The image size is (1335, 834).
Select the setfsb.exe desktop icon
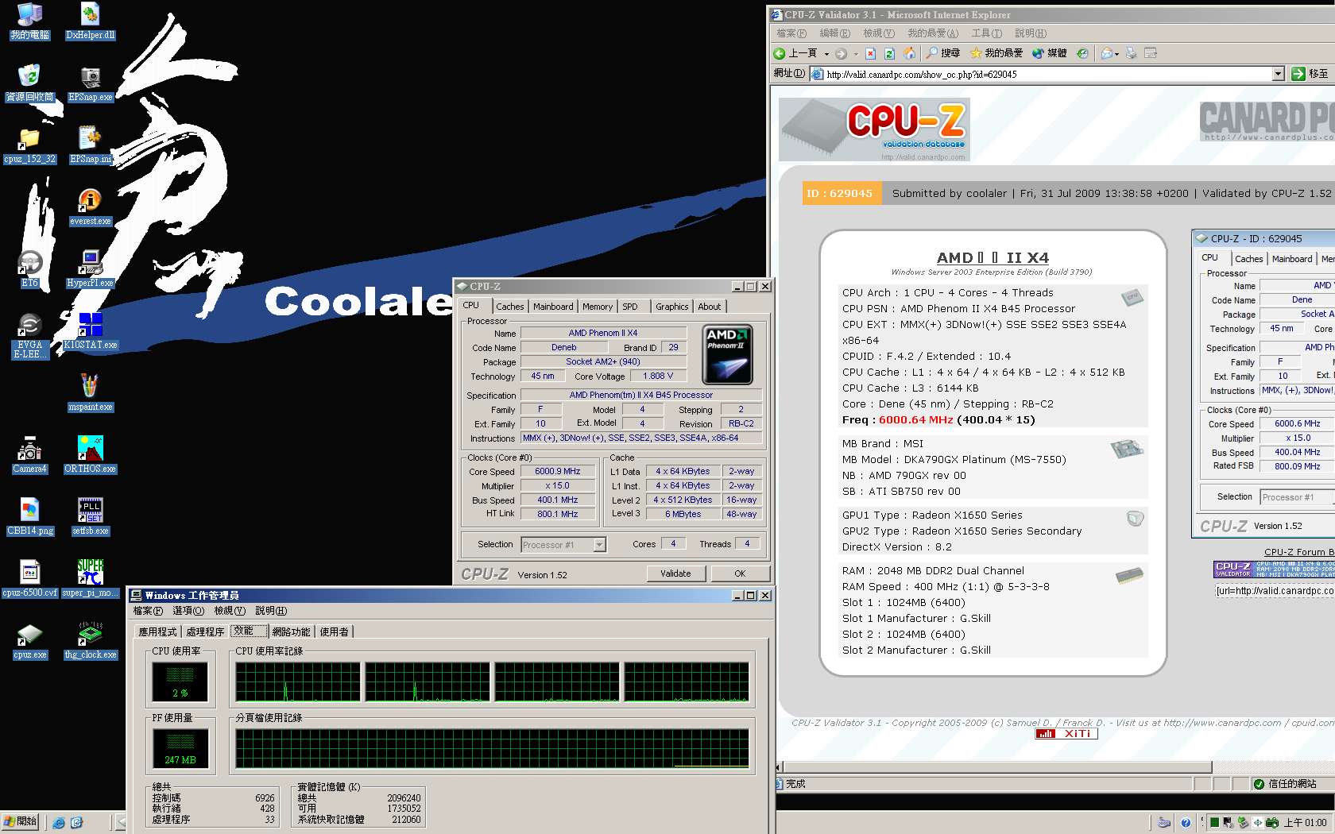tap(90, 517)
